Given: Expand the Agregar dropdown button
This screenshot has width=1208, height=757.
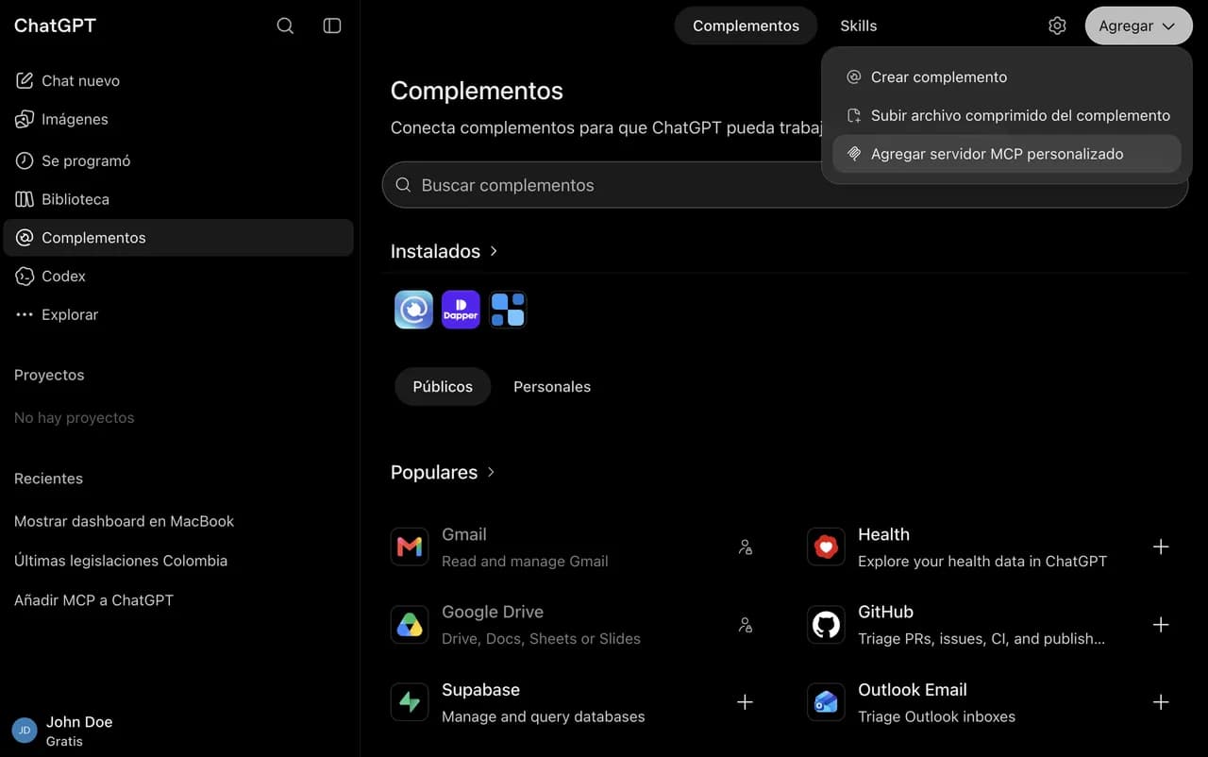Looking at the screenshot, I should click(x=1138, y=25).
